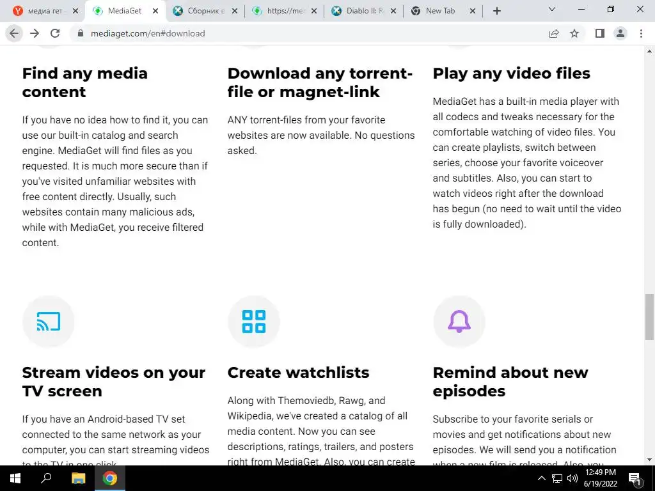Close the https://me... tab
Viewport: 655px width, 491px height.
click(314, 11)
